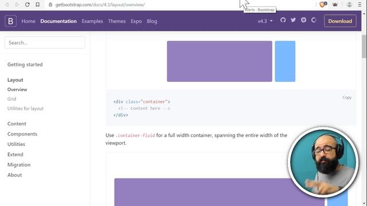Click the Bootstrap B logo
Screen dimensions: 367x206
pos(10,21)
